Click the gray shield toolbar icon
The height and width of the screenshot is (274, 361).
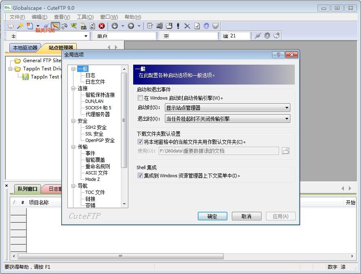tap(216, 26)
